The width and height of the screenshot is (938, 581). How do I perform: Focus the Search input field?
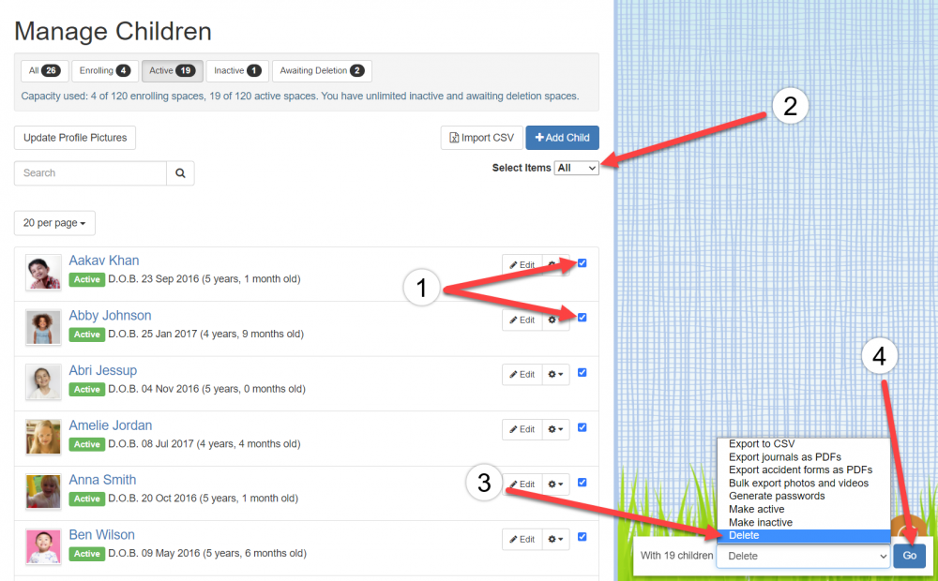click(x=90, y=173)
